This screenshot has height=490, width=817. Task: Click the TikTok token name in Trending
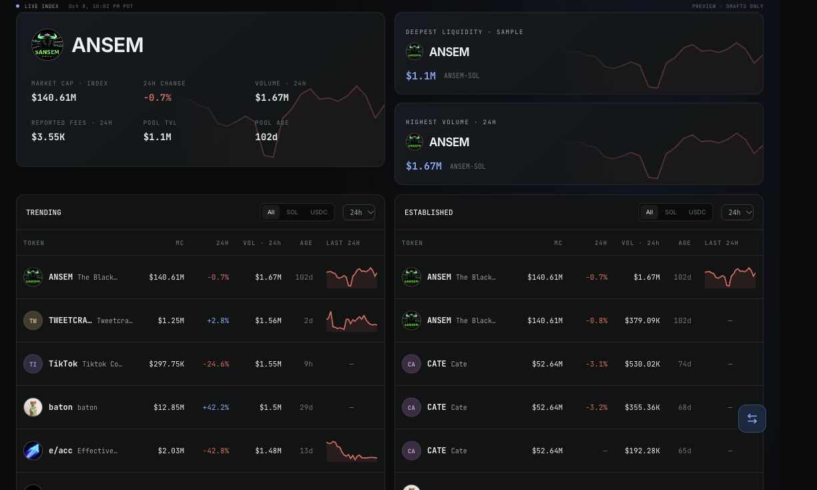click(x=63, y=364)
